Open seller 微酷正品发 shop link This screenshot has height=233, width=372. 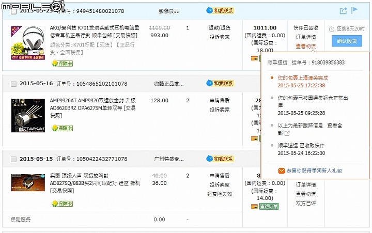tap(168, 84)
